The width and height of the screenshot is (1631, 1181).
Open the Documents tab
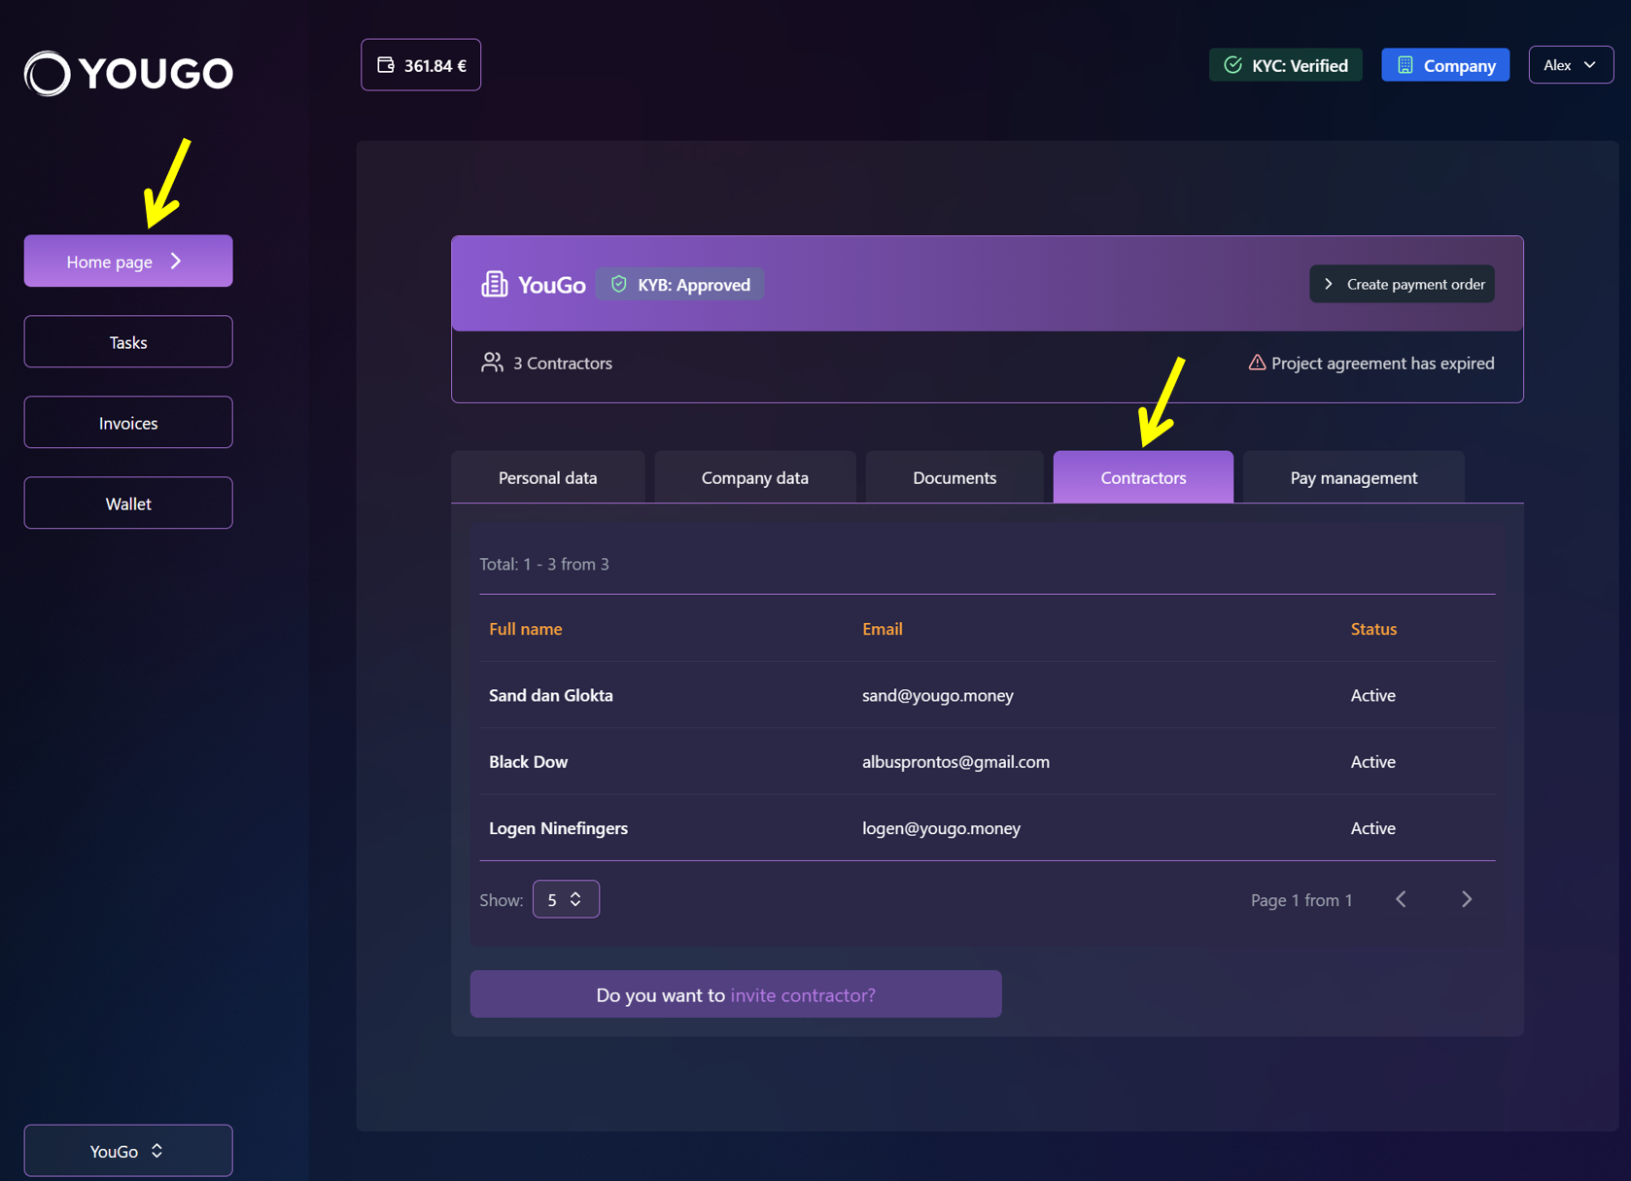(x=954, y=477)
